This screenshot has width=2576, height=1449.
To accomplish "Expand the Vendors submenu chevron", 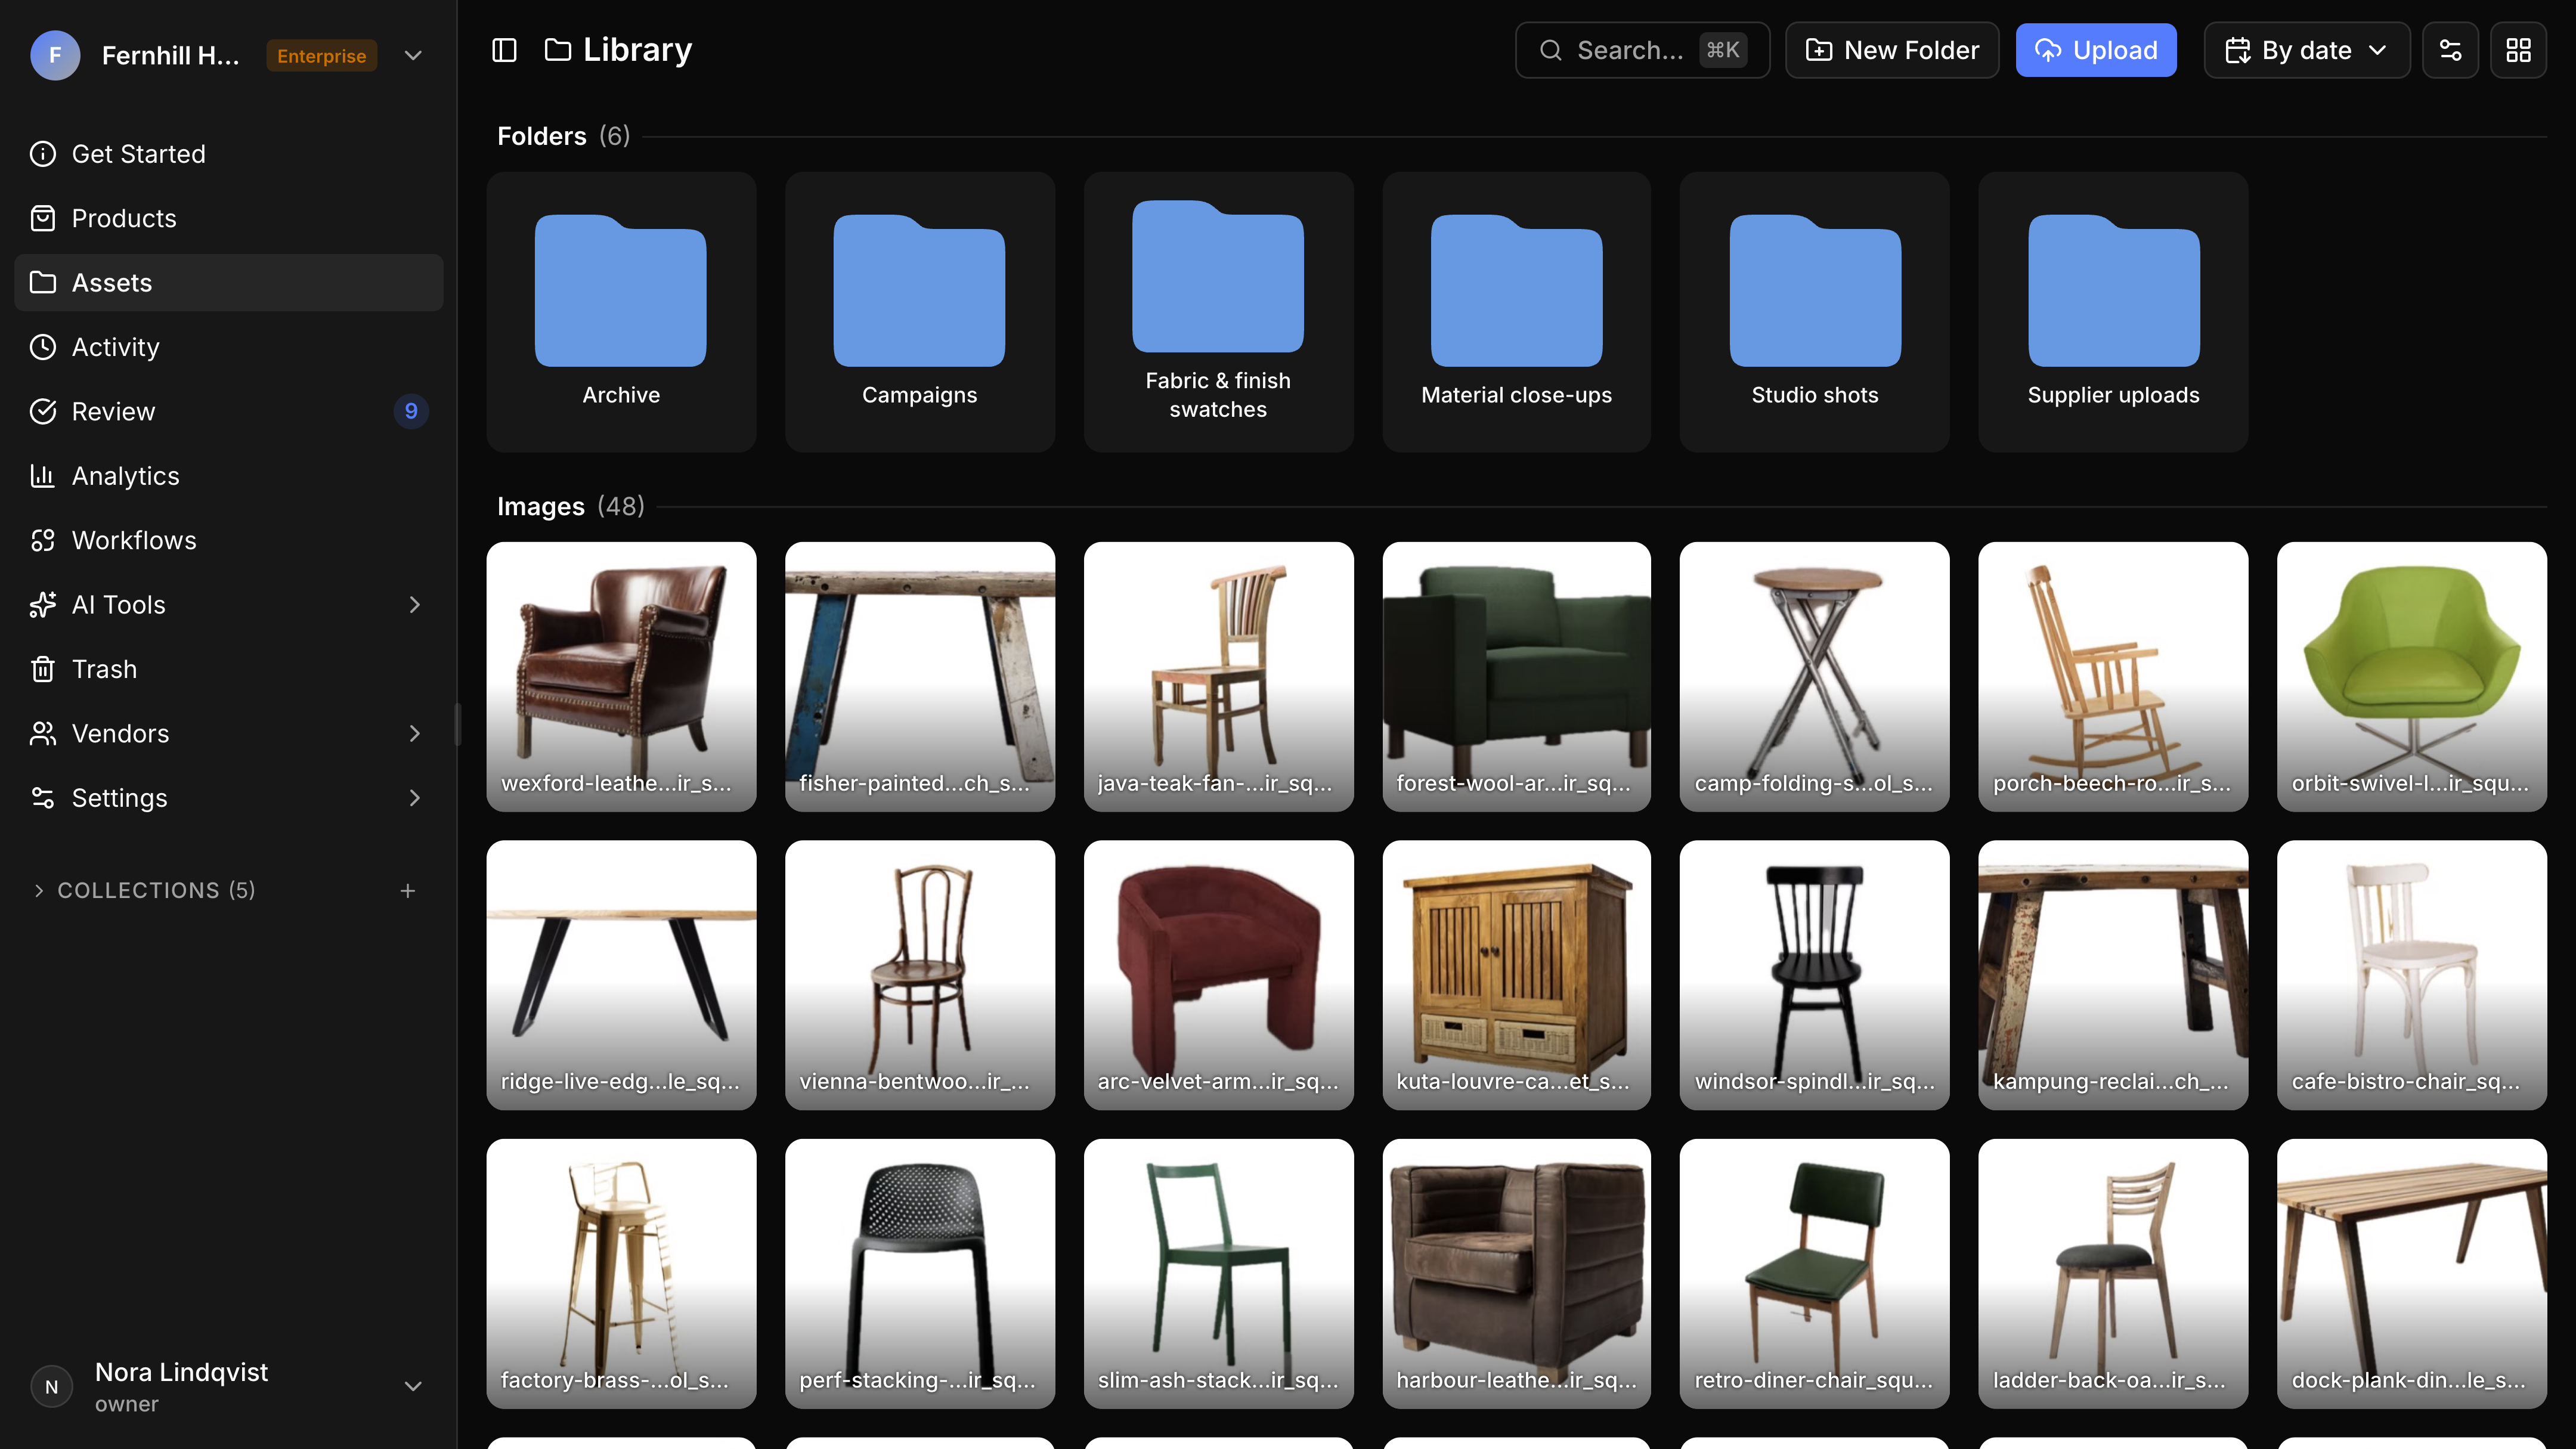I will [414, 733].
